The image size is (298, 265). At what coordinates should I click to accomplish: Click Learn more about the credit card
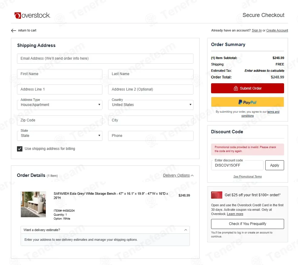pyautogui.click(x=235, y=214)
